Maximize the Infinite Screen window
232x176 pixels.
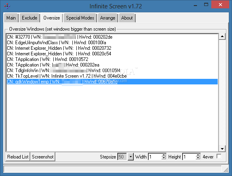click(x=206, y=5)
